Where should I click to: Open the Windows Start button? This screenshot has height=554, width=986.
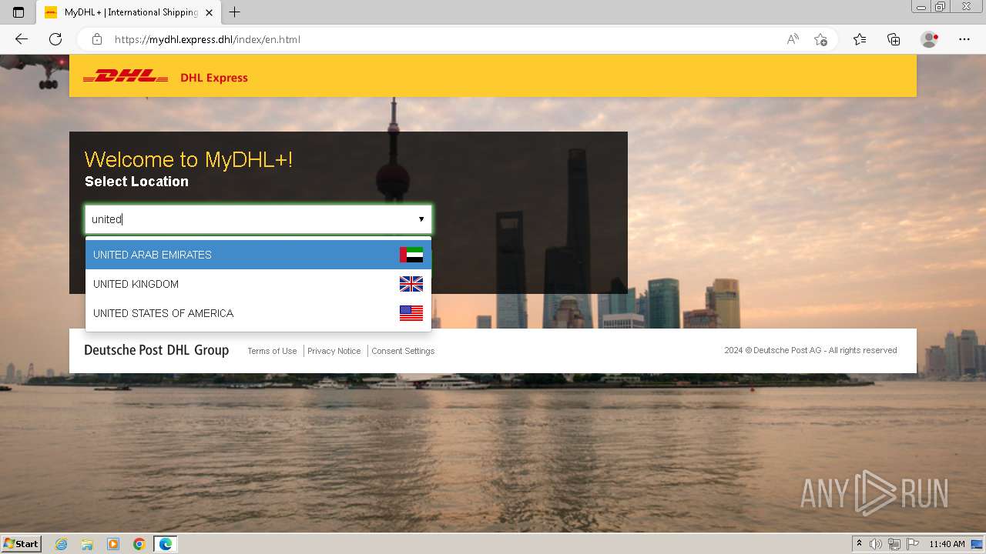tap(22, 544)
